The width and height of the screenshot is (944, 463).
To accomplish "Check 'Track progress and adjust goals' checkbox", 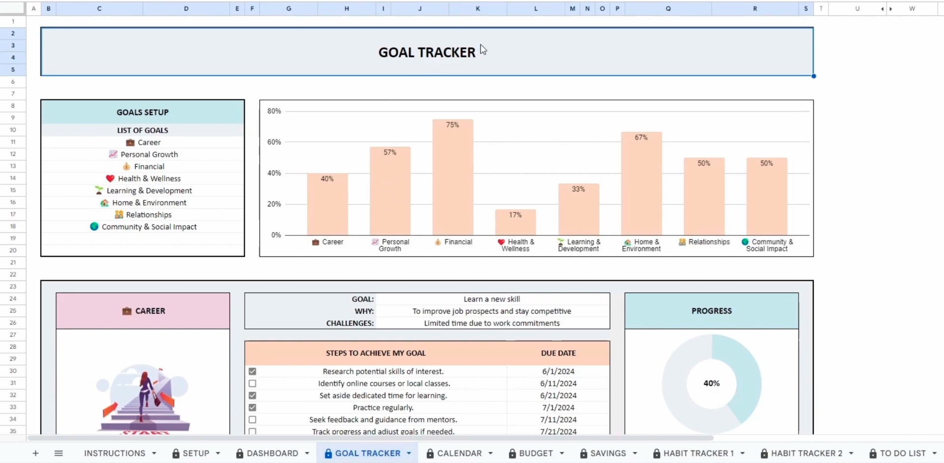I will tap(252, 432).
